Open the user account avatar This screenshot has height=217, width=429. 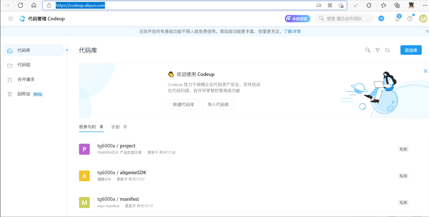[x=423, y=19]
